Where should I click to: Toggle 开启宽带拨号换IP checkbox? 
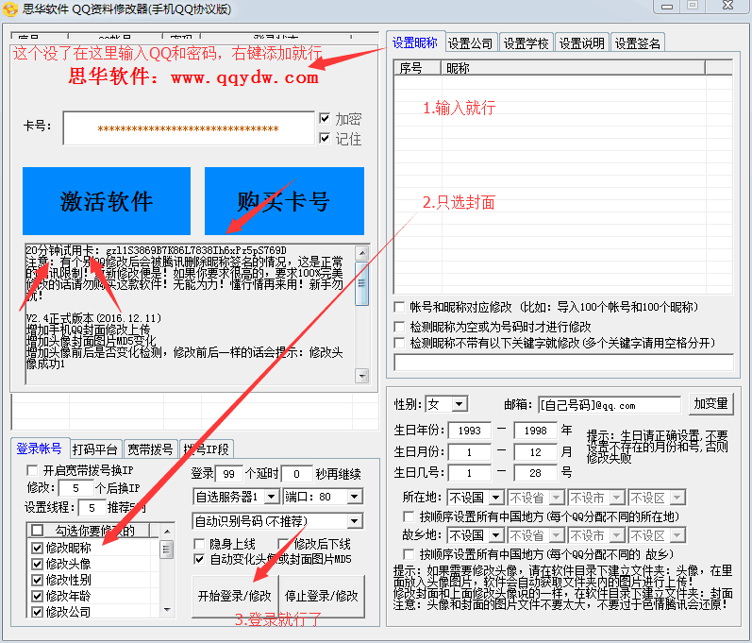[32, 470]
